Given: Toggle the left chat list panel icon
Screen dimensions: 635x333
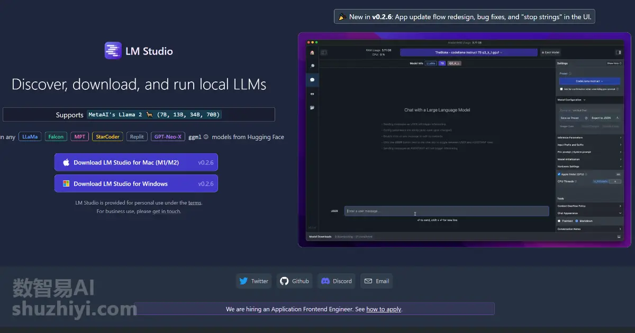Looking at the screenshot, I should (324, 52).
